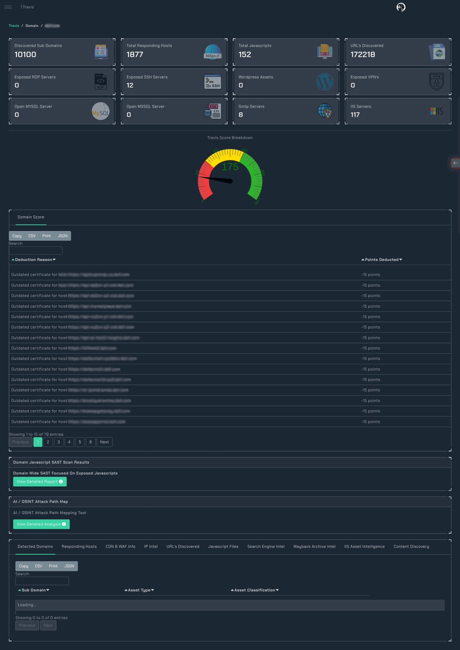Viewport: 460px width, 650px height.
Task: Open the IIS Asset Intelligence tab
Action: [x=365, y=546]
